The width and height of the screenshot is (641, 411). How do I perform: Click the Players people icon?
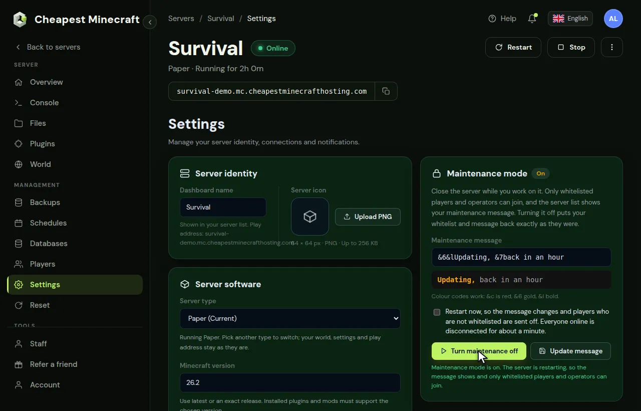click(19, 264)
